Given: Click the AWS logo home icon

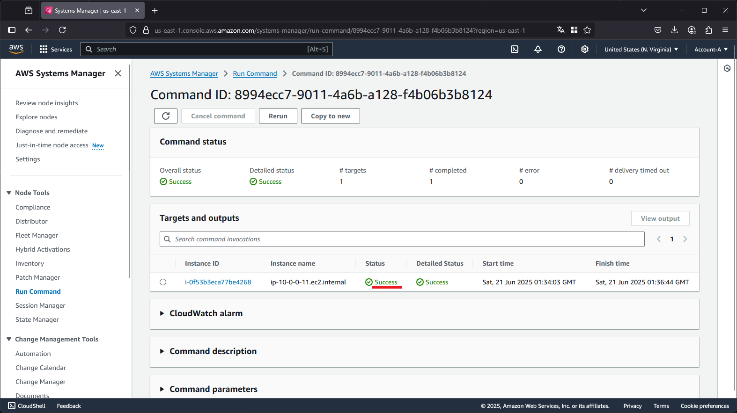Looking at the screenshot, I should [x=16, y=49].
